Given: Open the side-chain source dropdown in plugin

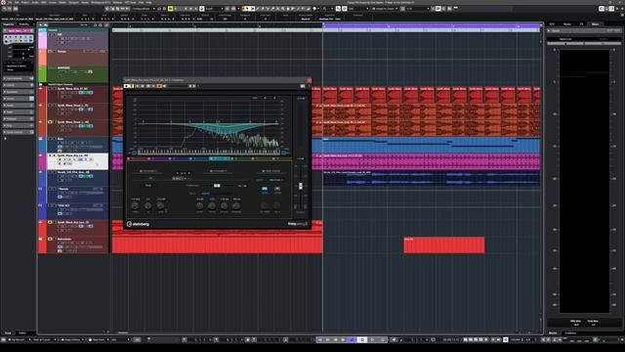Looking at the screenshot, I should click(276, 180).
